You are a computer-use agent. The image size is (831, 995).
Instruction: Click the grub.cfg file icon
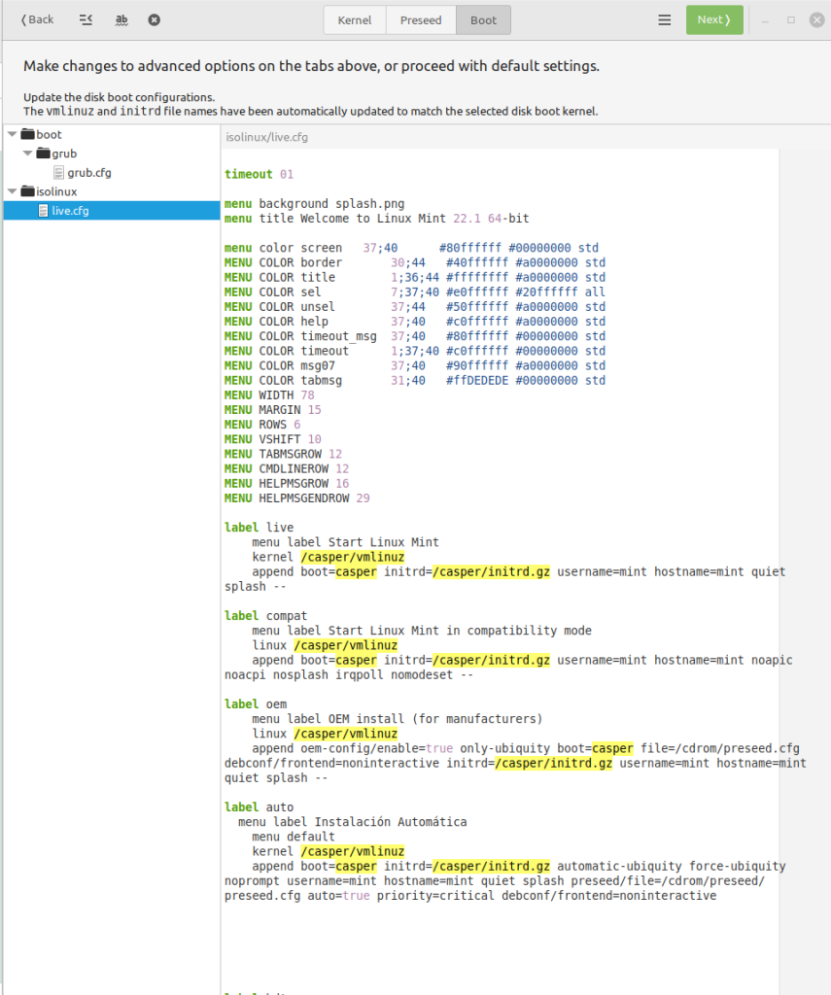[58, 172]
